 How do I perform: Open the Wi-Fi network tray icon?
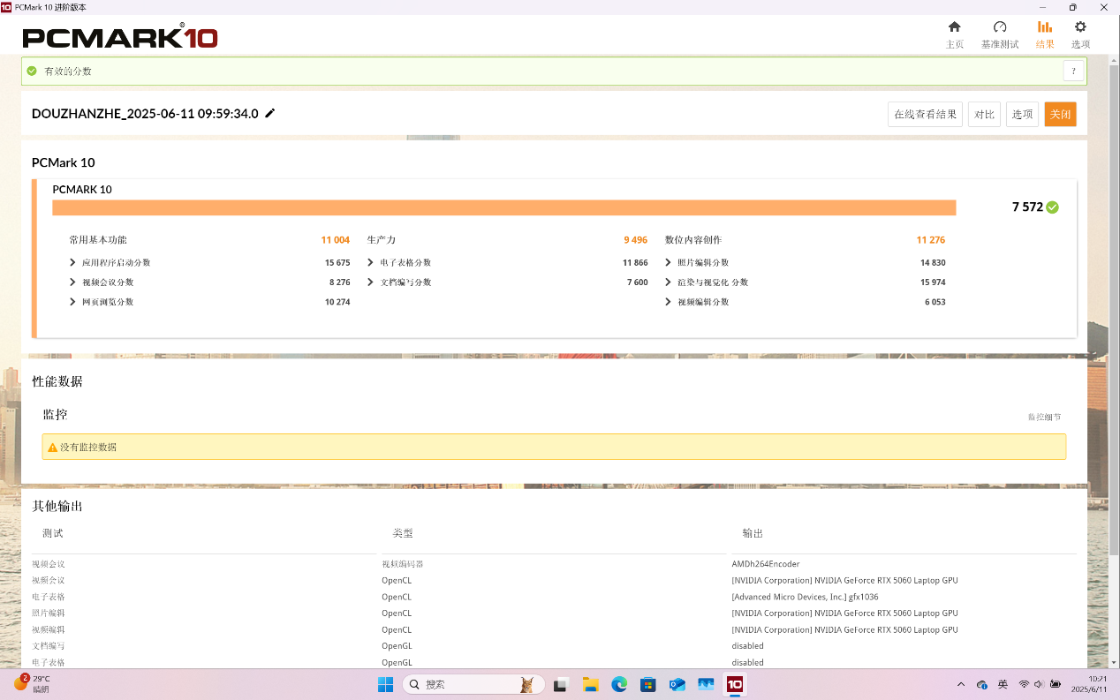pos(1024,684)
